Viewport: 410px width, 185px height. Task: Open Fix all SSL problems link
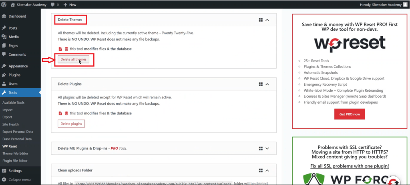pos(350,166)
